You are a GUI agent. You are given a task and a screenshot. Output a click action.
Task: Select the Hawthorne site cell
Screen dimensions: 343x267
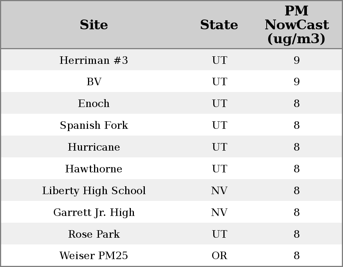[x=94, y=169]
